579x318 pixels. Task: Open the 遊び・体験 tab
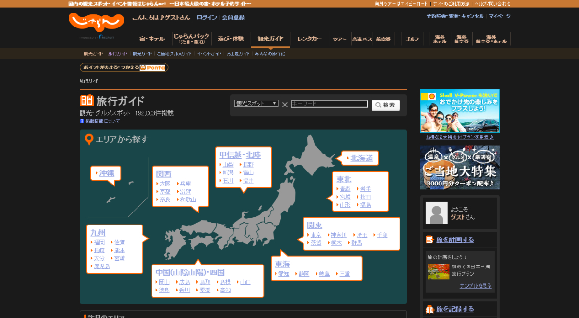pos(231,39)
